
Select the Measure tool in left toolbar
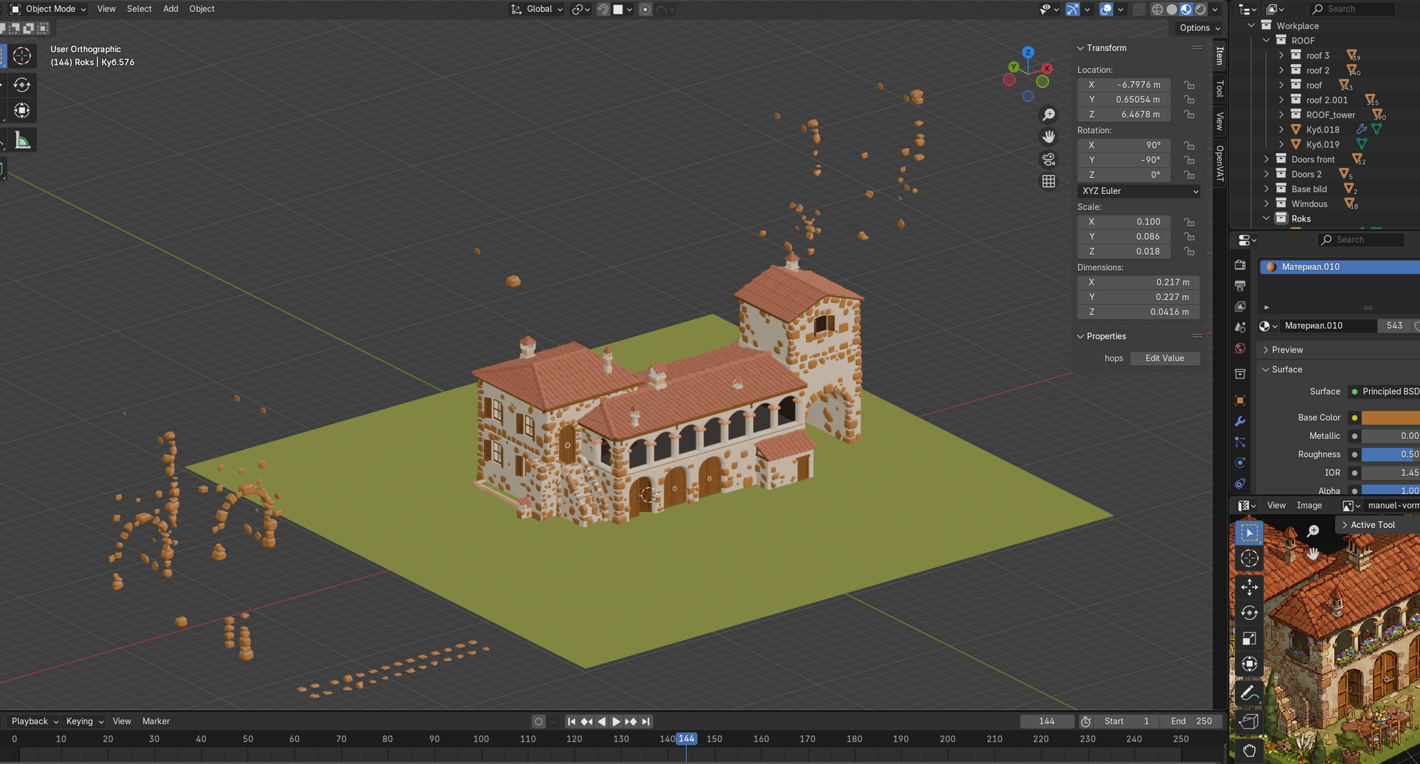22,141
